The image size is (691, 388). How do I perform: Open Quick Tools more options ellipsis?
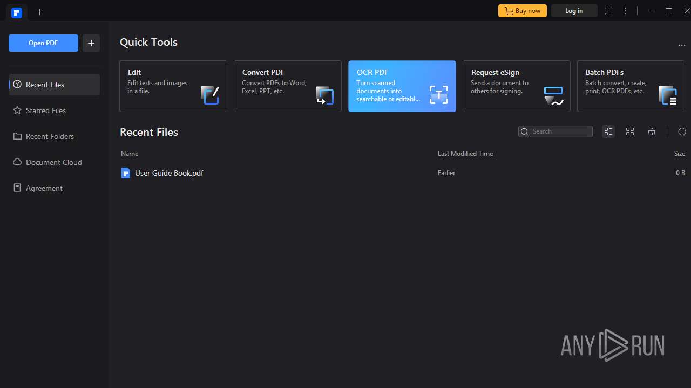coord(681,45)
